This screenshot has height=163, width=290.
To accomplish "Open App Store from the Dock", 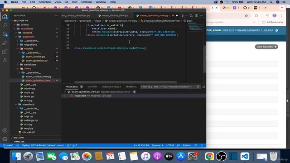I will 181,156.
